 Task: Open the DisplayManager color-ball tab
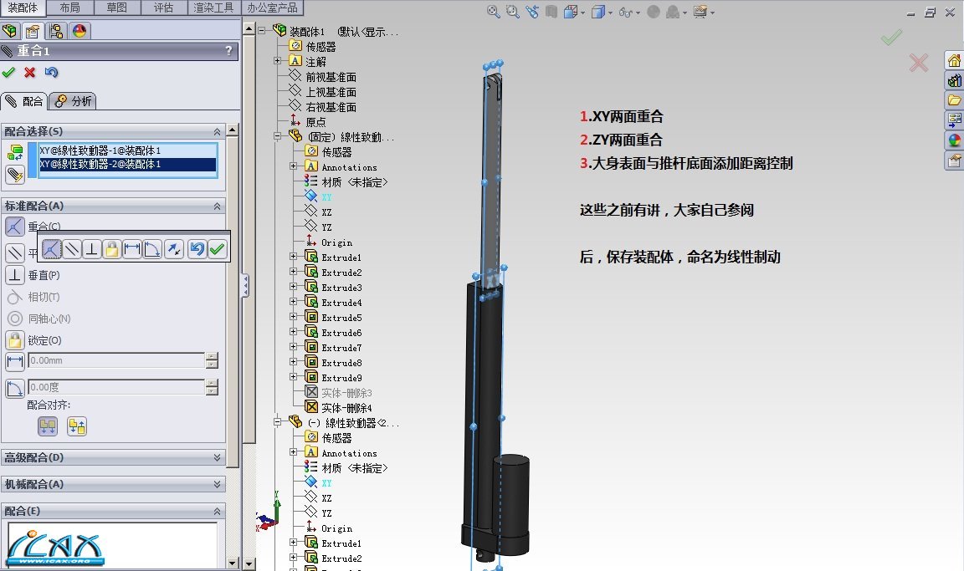79,31
